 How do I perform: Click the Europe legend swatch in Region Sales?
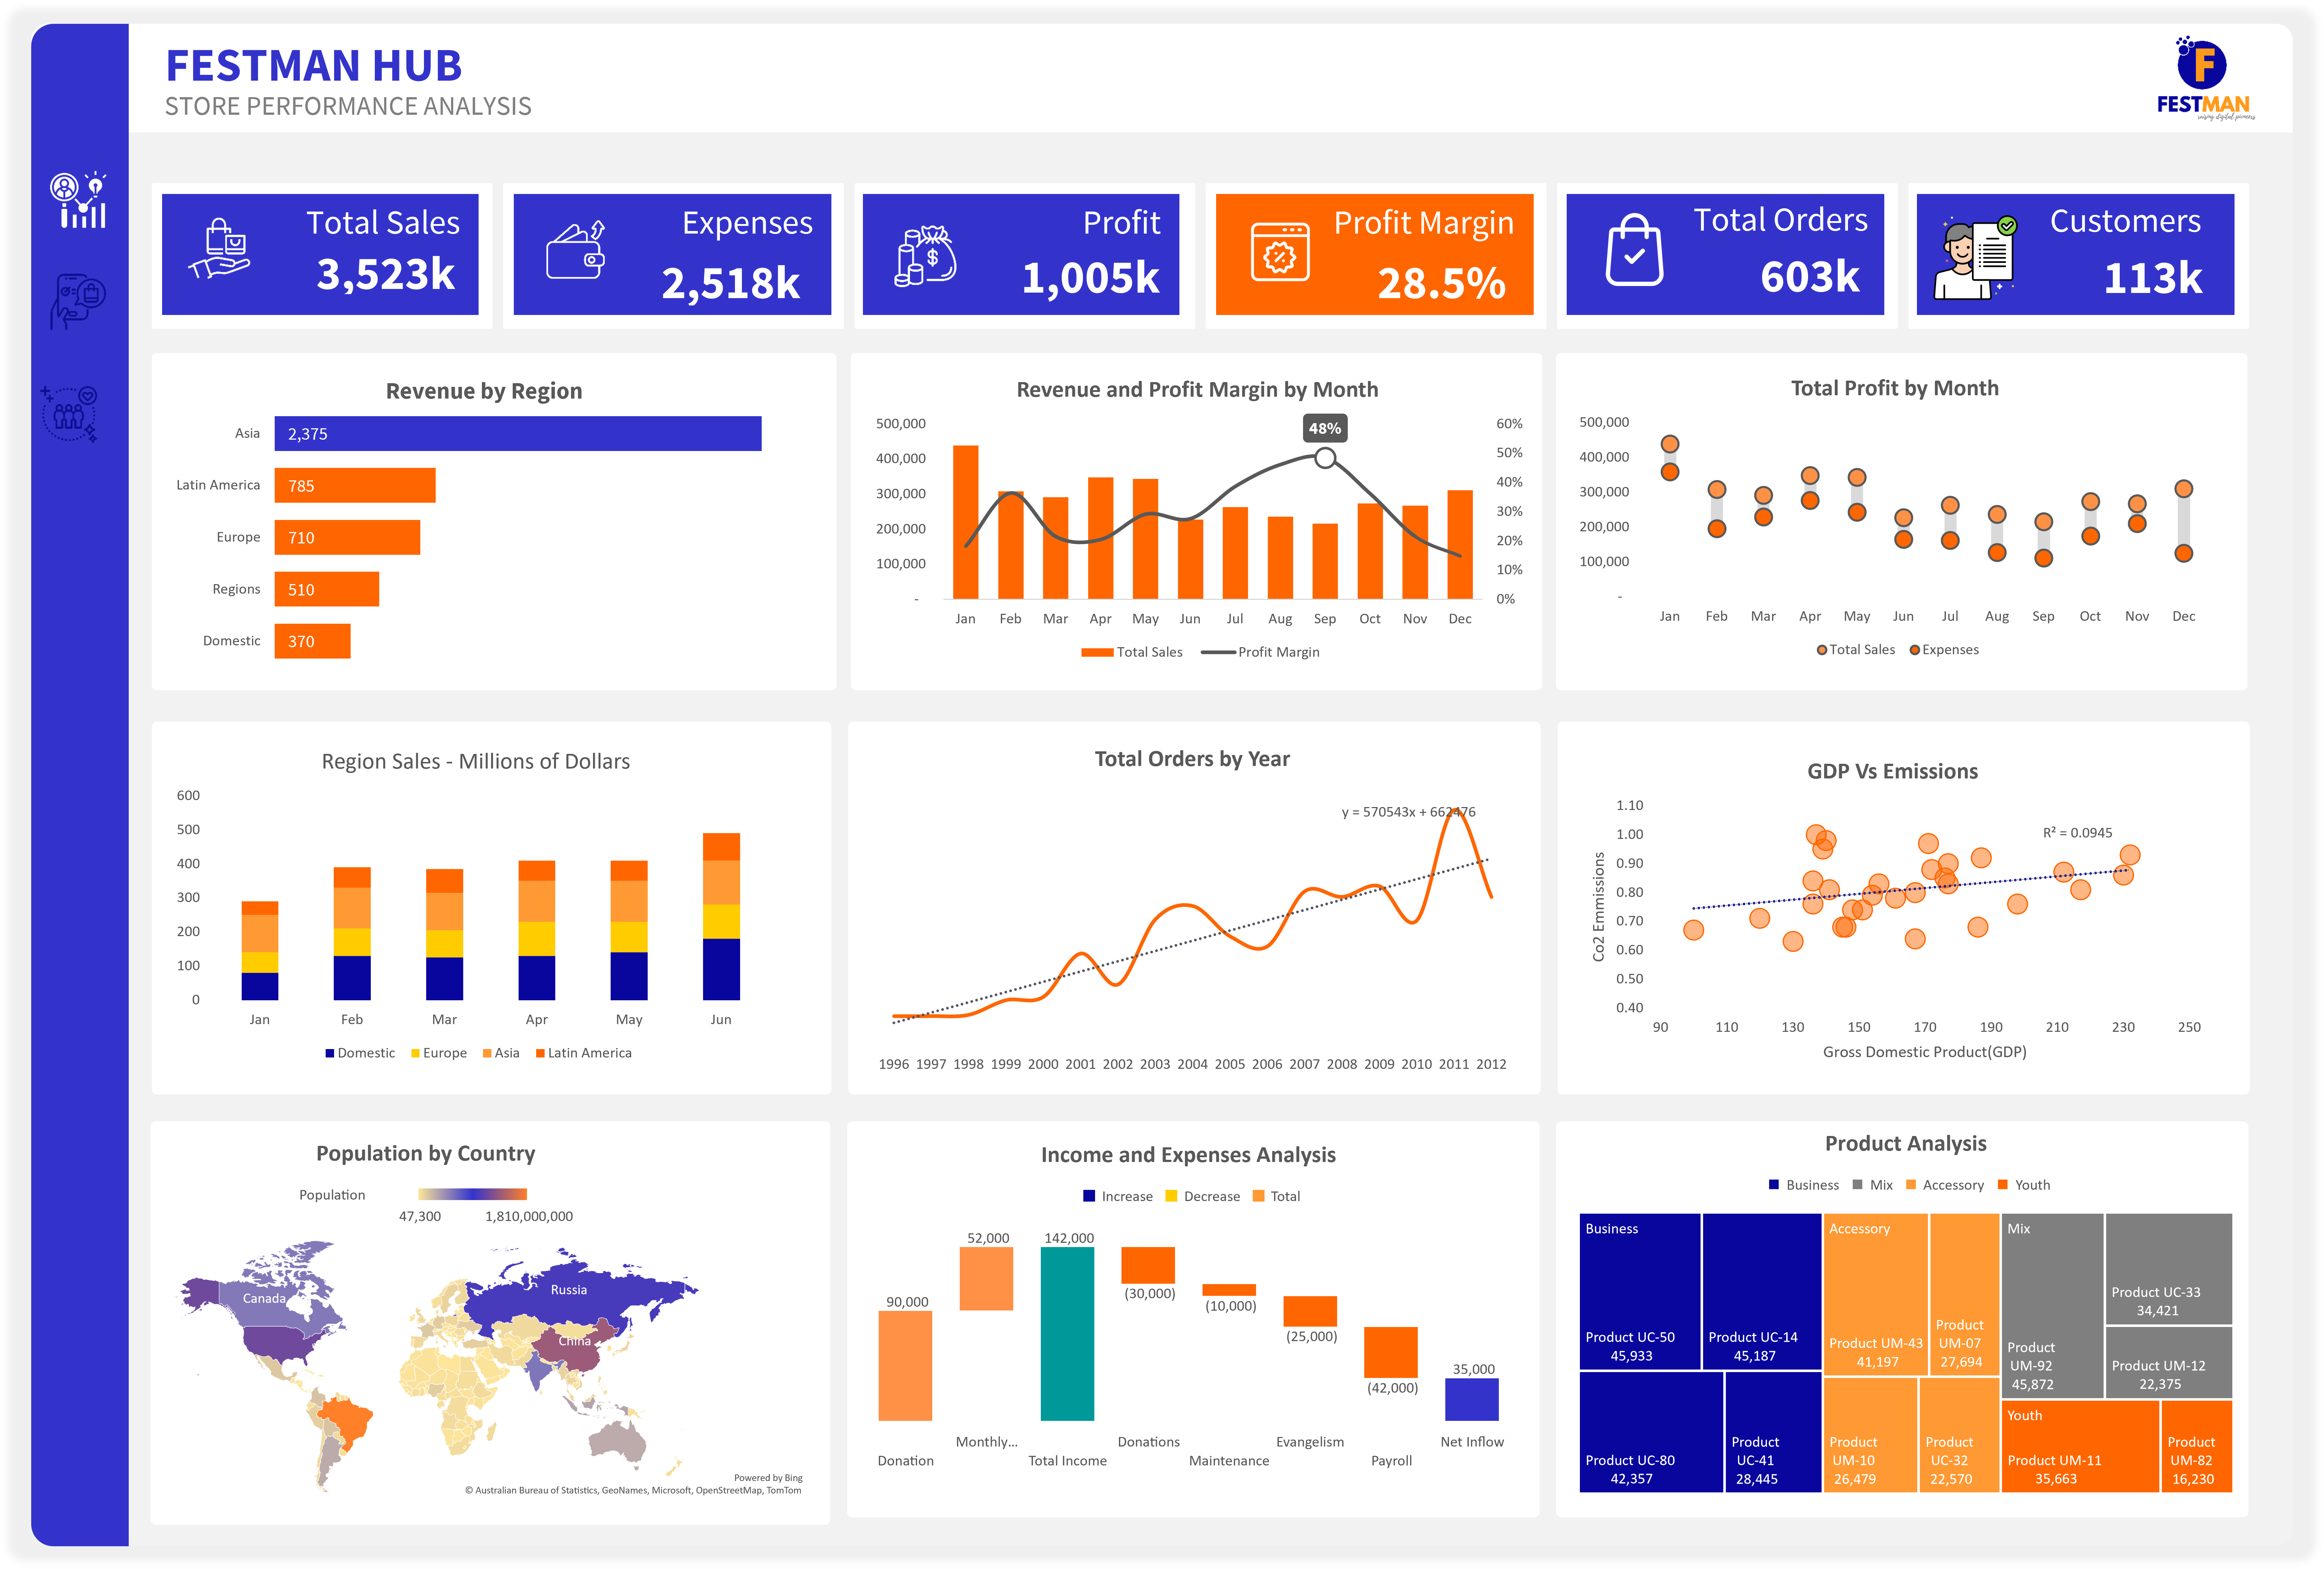[415, 1053]
